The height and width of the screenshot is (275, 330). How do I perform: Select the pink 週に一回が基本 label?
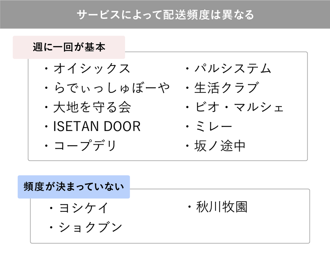pyautogui.click(x=69, y=47)
